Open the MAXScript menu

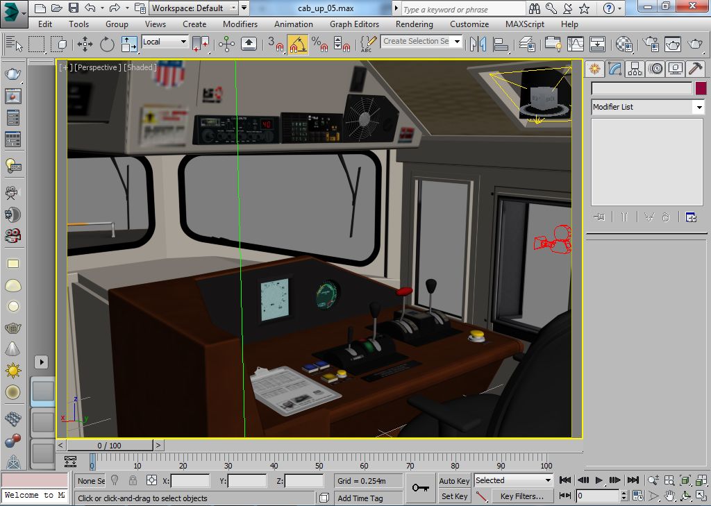click(525, 24)
